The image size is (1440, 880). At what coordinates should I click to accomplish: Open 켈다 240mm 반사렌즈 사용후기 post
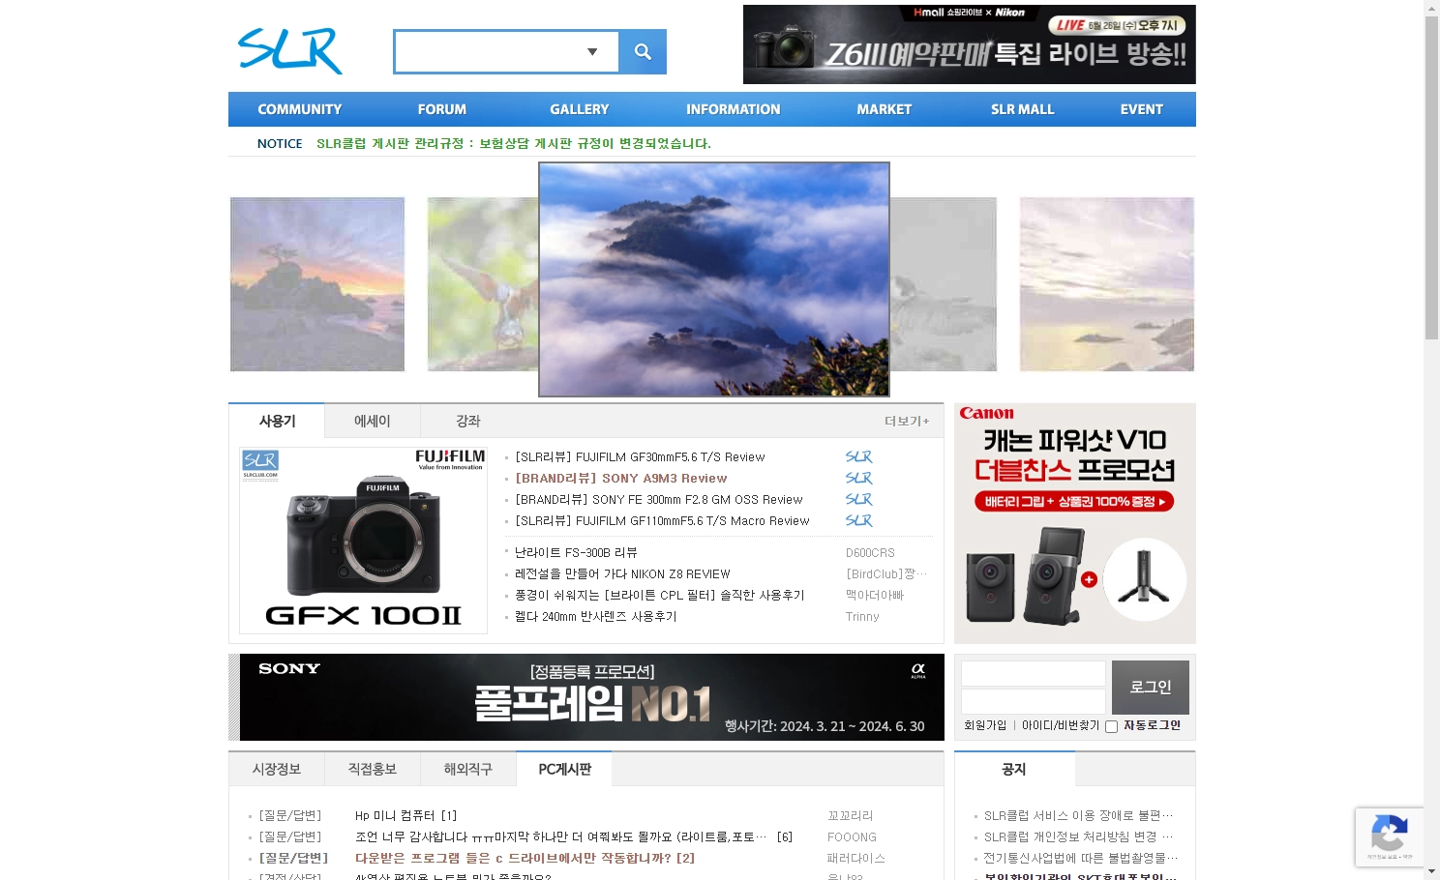[x=595, y=617]
